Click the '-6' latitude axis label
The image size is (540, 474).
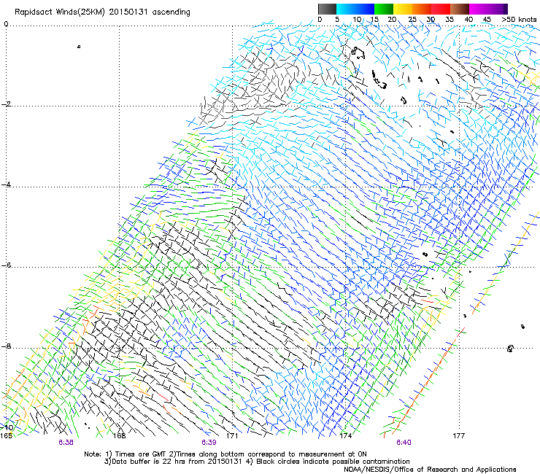click(6, 265)
